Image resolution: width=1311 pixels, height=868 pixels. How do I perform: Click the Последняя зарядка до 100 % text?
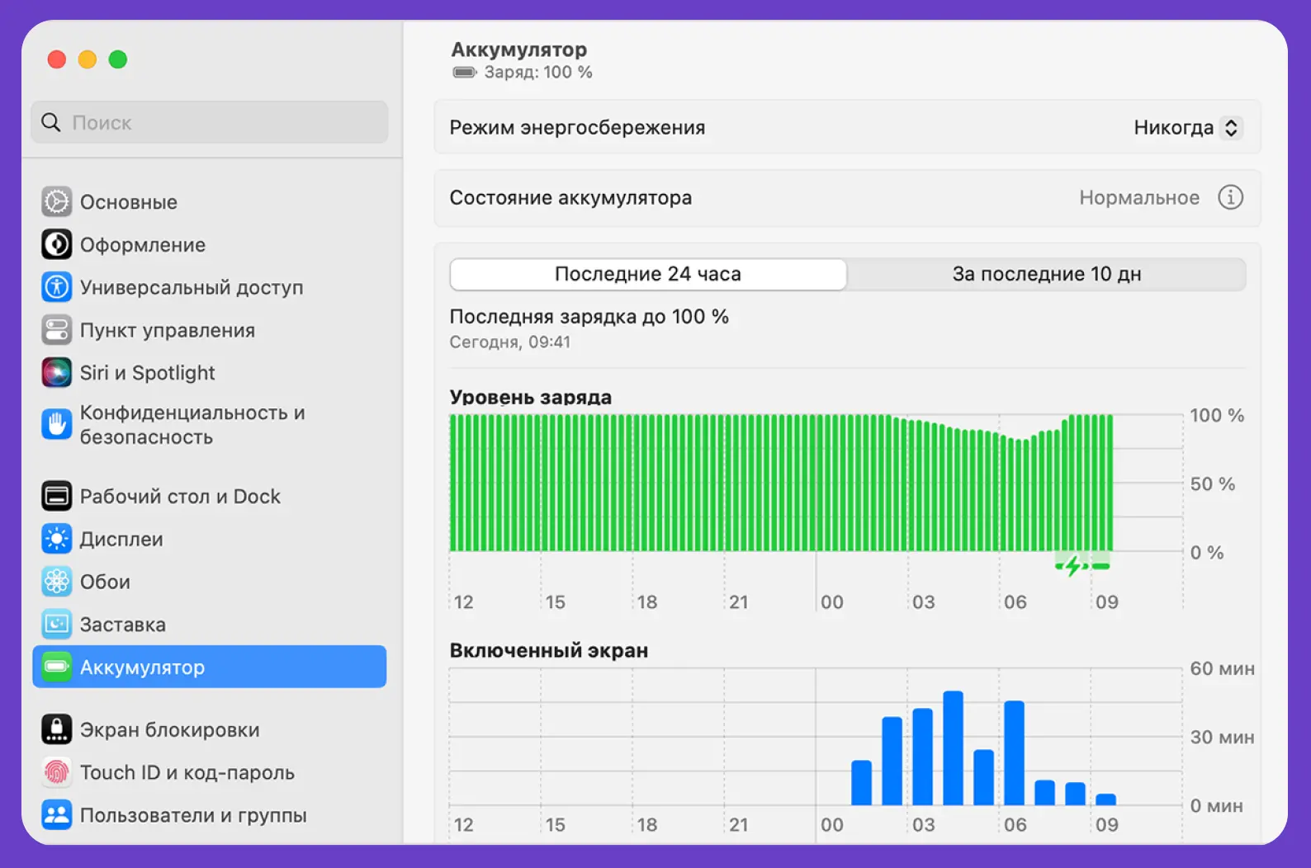click(x=589, y=317)
